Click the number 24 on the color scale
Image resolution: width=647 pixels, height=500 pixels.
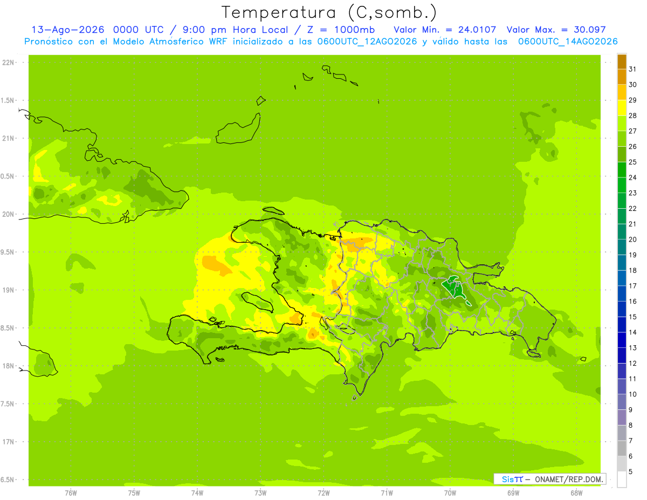632,177
